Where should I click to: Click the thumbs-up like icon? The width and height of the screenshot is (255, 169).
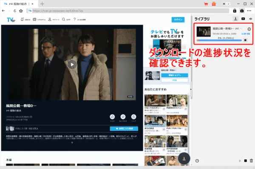(112, 117)
